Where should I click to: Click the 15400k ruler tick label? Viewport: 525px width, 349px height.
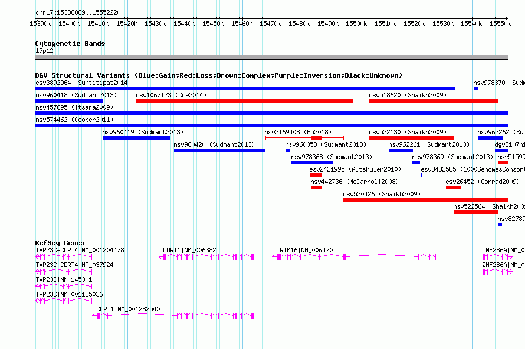point(69,24)
